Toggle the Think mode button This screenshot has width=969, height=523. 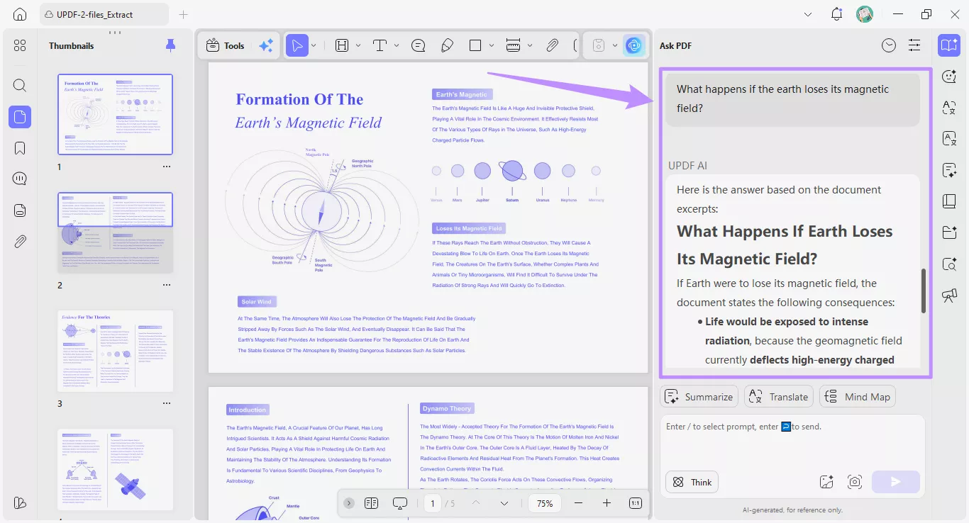pos(692,482)
